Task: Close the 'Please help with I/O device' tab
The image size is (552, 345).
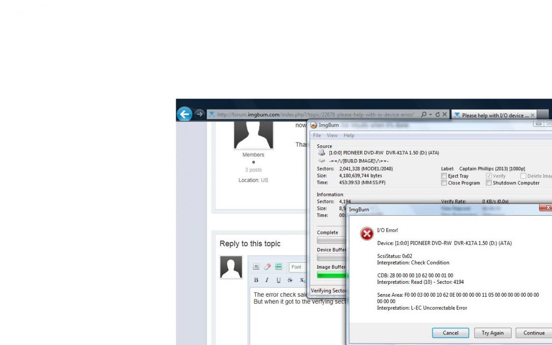Action: [x=533, y=115]
